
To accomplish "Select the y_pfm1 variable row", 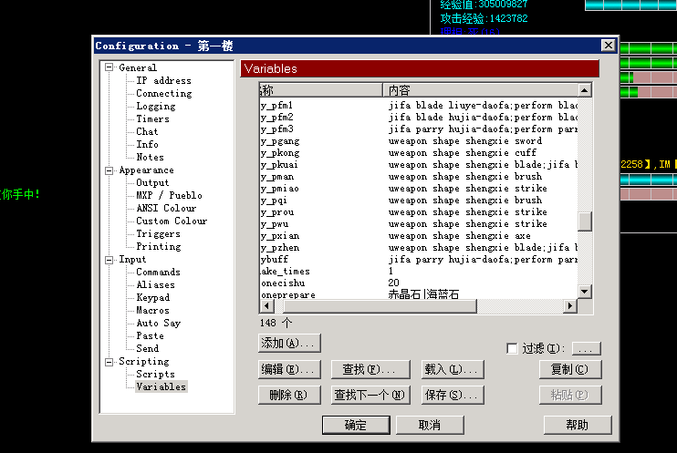I will (419, 105).
